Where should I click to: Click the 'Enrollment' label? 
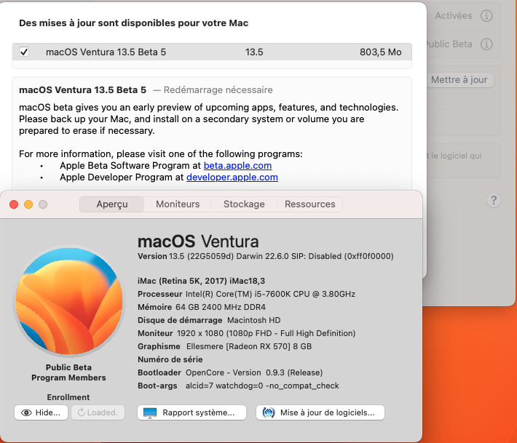(x=68, y=397)
